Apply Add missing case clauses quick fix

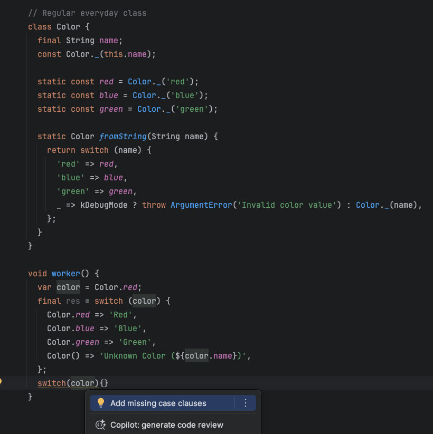(x=173, y=403)
